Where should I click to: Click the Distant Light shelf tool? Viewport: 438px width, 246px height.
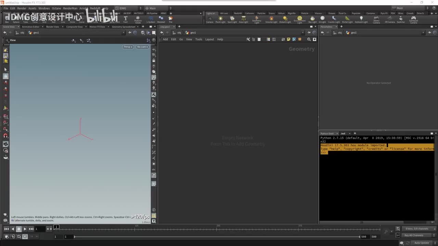click(x=285, y=19)
